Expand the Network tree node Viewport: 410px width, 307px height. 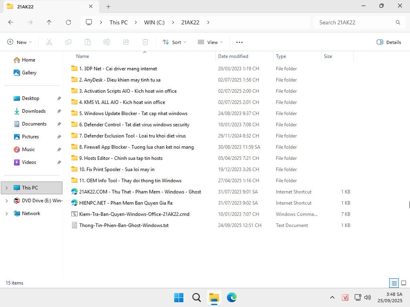(6, 213)
